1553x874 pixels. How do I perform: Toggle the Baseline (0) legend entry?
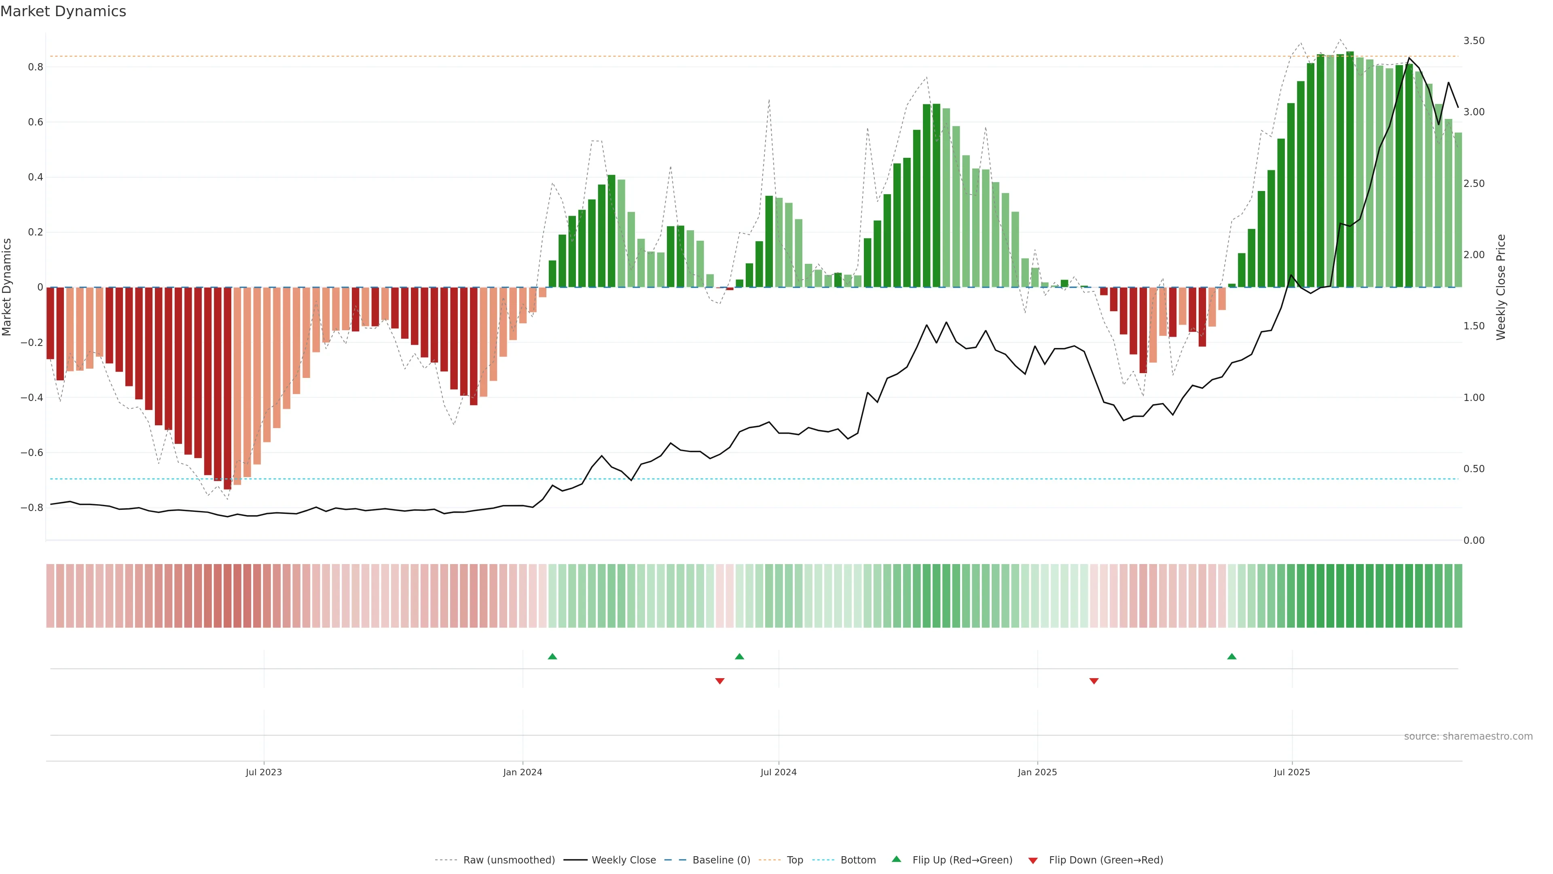[x=721, y=860]
